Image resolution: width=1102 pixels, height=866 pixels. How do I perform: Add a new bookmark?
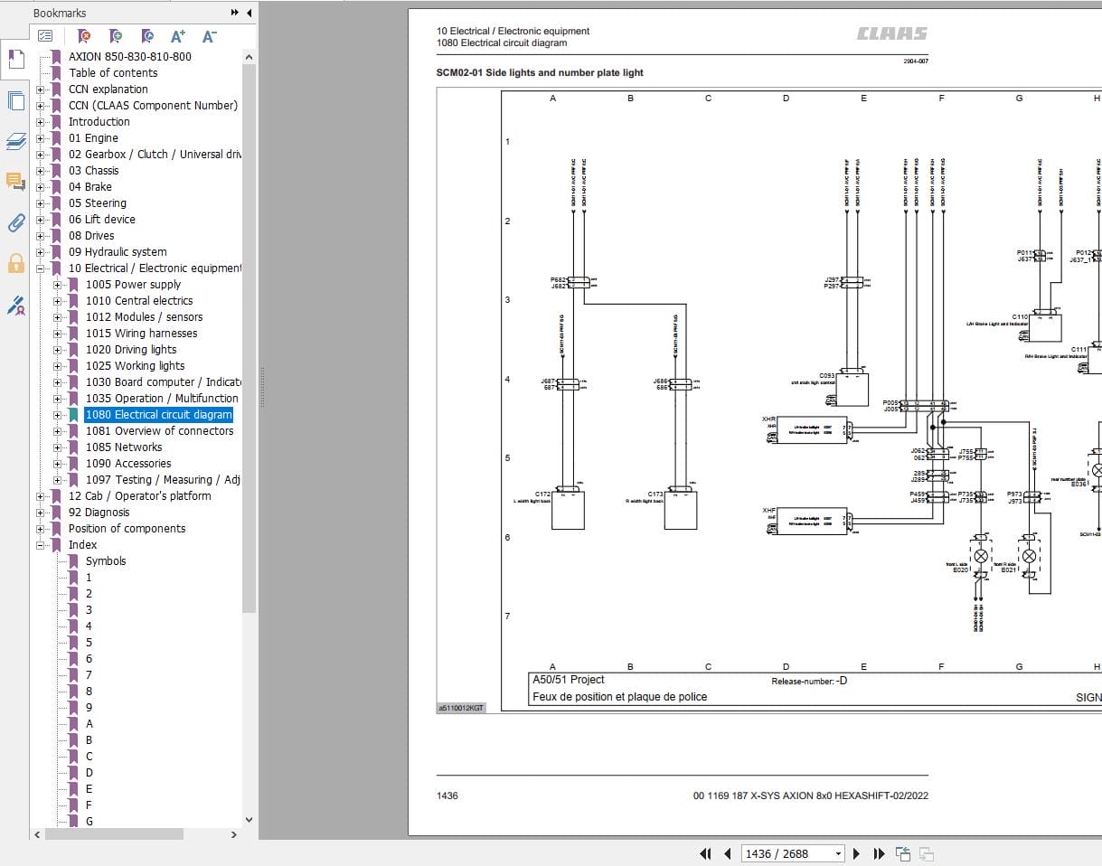tap(116, 36)
